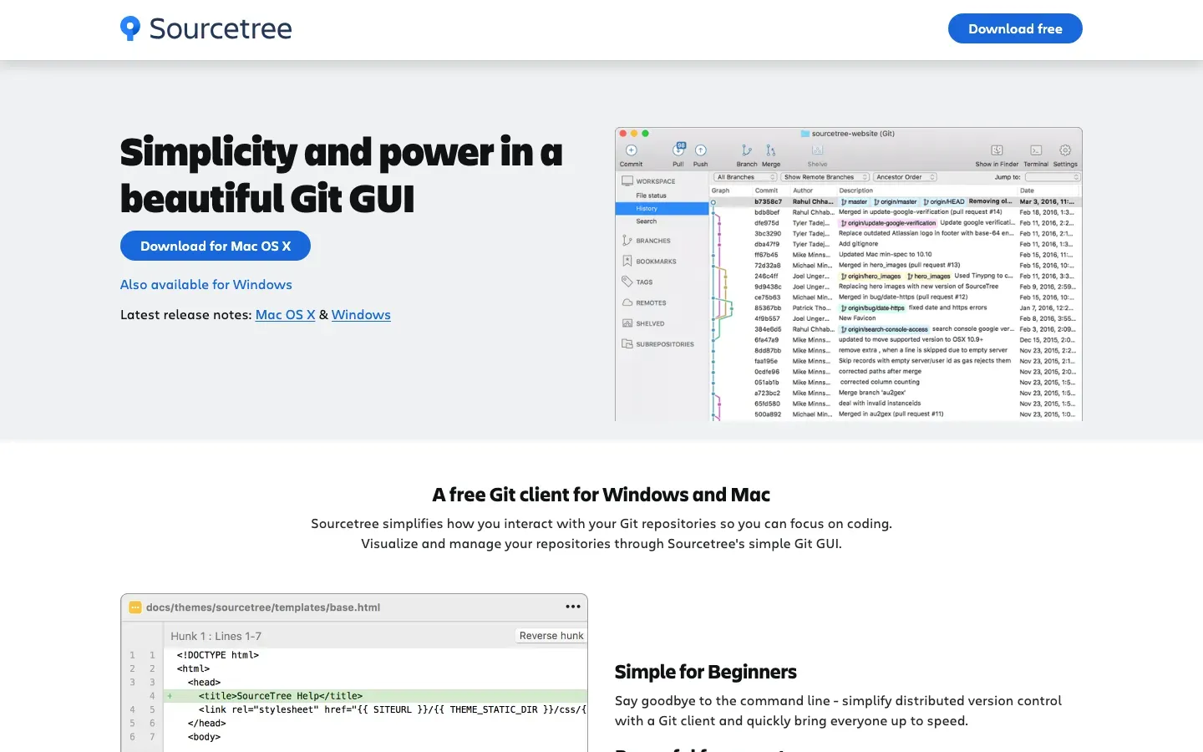The image size is (1203, 752).
Task: Select commit "Merge branch 'au2gex'" row
Action: (x=896, y=393)
